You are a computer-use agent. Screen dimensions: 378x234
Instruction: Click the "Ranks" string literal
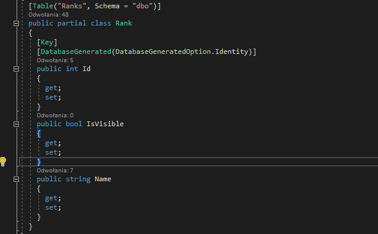click(x=72, y=6)
